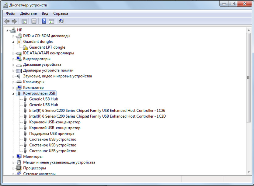Click the Forward arrow toolbar button
254x186 pixels.
coord(14,21)
